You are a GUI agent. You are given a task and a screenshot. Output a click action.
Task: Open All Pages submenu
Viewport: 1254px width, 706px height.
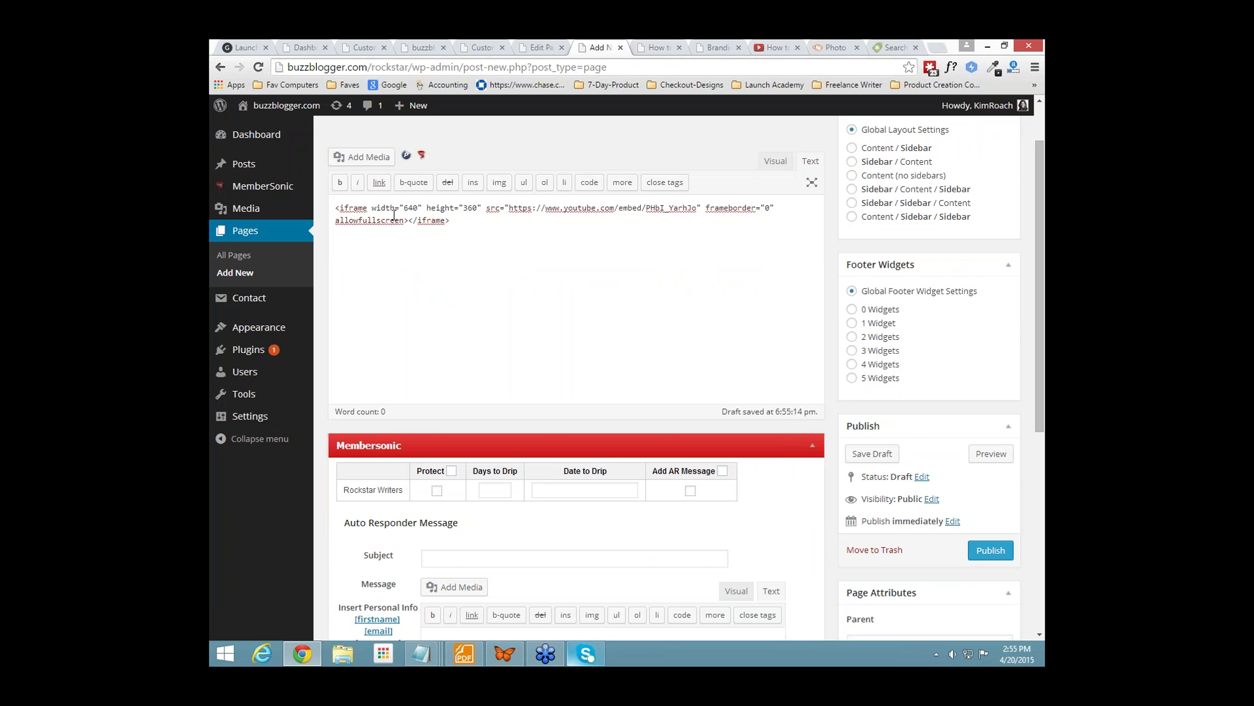click(233, 255)
